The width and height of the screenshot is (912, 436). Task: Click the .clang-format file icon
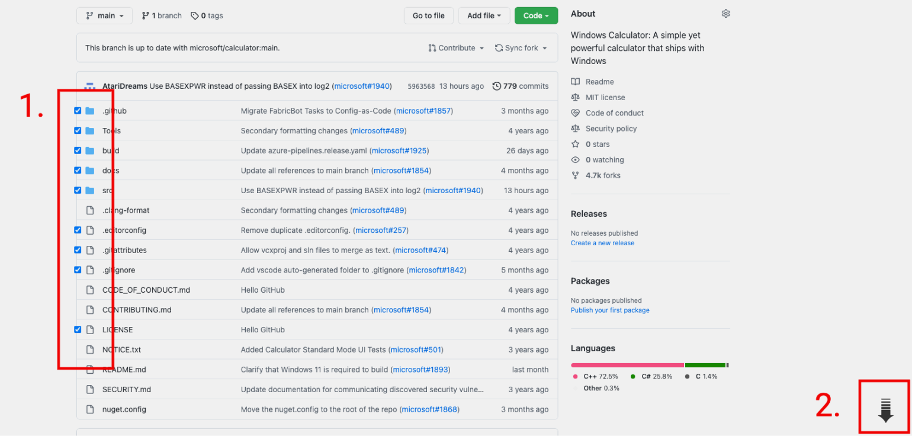(x=90, y=210)
